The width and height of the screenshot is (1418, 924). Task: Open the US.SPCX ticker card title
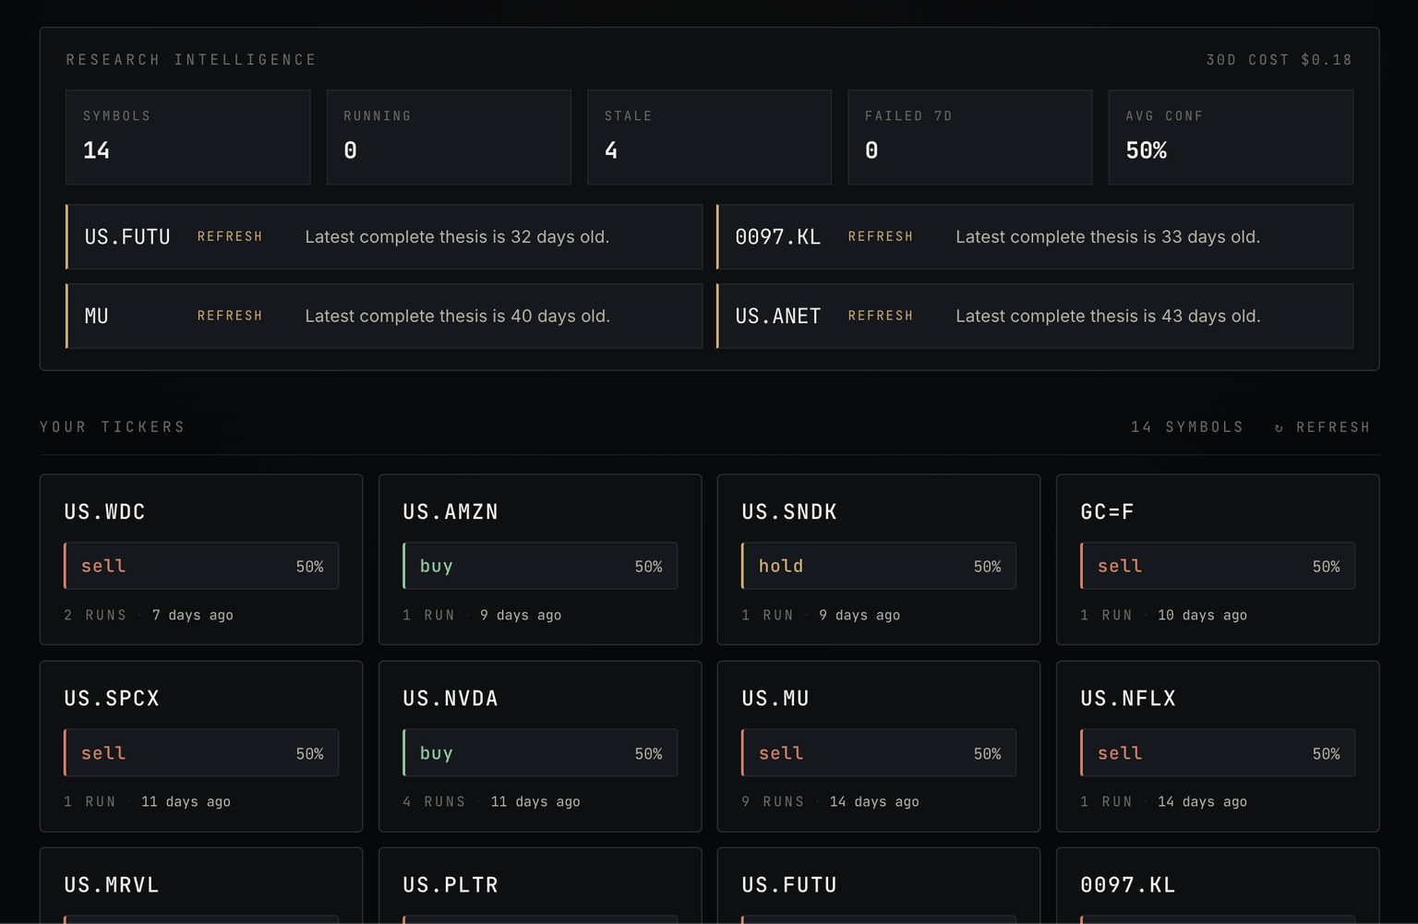point(112,698)
